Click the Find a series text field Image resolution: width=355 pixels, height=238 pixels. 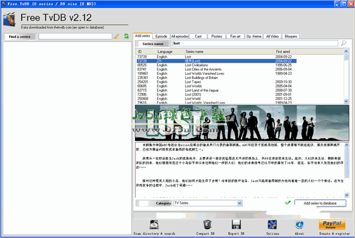click(x=75, y=36)
